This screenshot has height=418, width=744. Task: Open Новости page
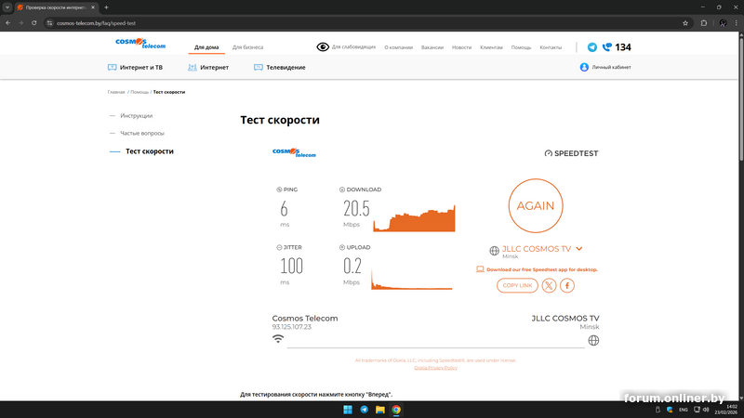[x=461, y=47]
